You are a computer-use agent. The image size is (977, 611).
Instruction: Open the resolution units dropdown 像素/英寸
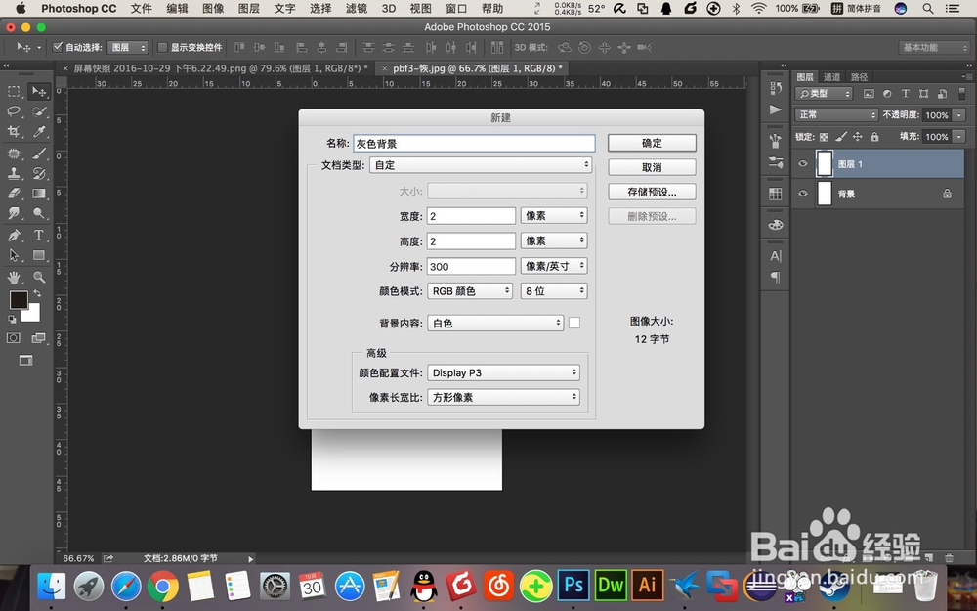tap(554, 266)
